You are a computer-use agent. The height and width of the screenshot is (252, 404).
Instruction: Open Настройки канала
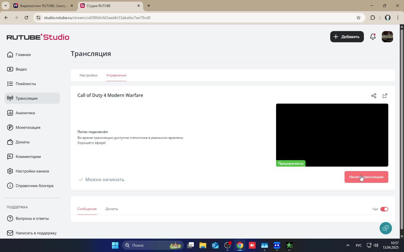[x=32, y=171]
